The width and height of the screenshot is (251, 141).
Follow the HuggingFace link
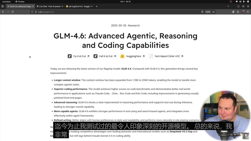pyautogui.click(x=133, y=56)
